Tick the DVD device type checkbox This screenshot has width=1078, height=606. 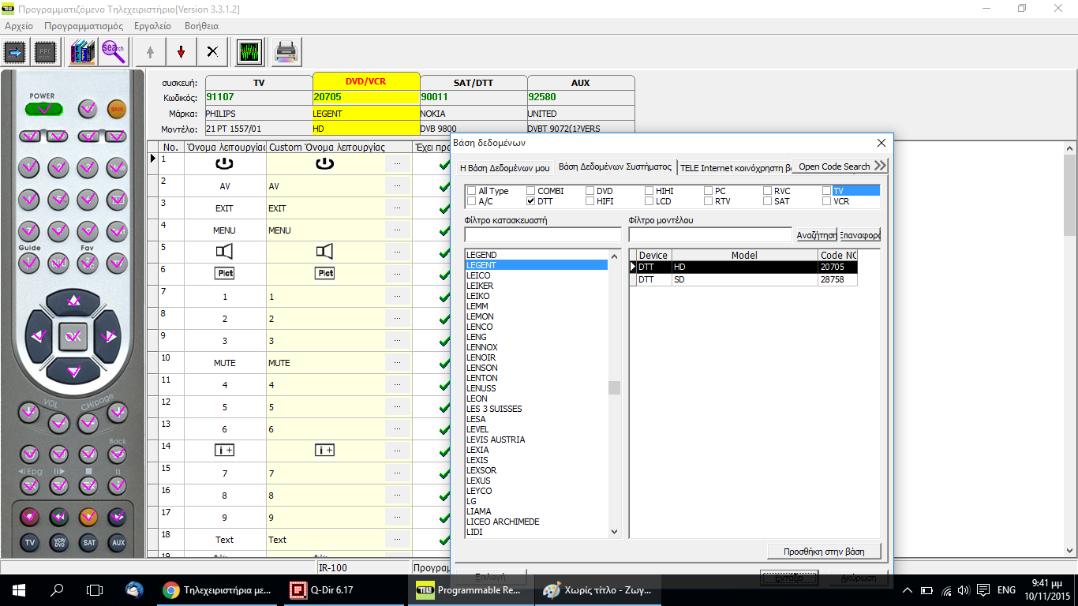(590, 191)
